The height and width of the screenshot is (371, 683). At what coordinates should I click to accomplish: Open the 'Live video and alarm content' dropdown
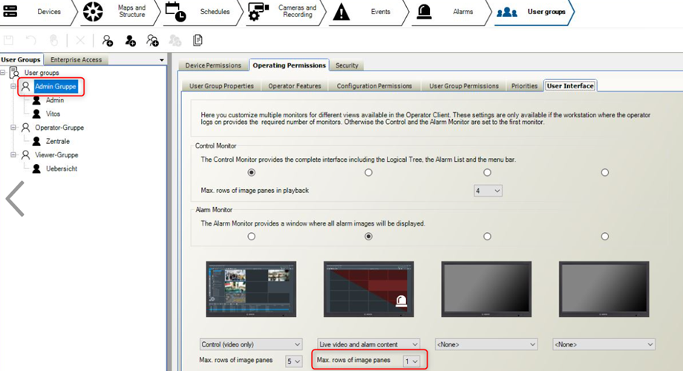pos(368,344)
